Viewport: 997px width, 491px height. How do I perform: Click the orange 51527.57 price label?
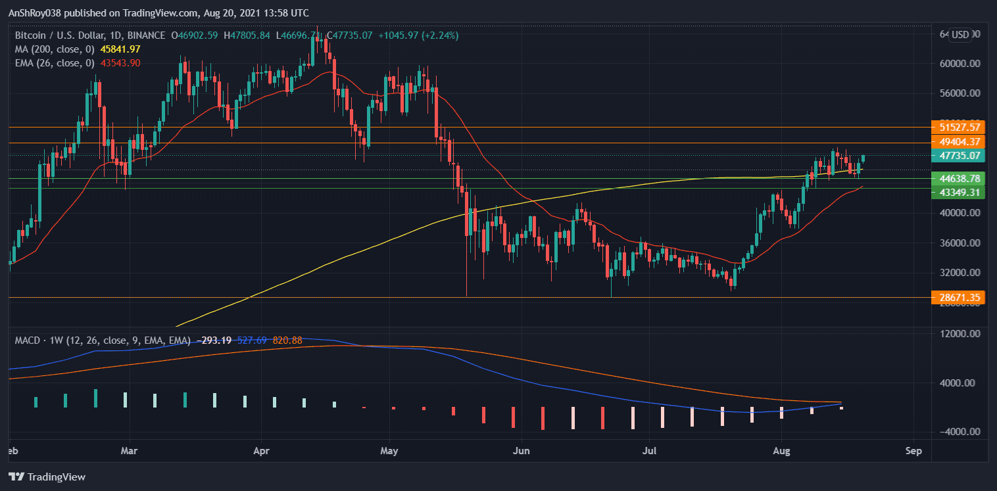[960, 128]
